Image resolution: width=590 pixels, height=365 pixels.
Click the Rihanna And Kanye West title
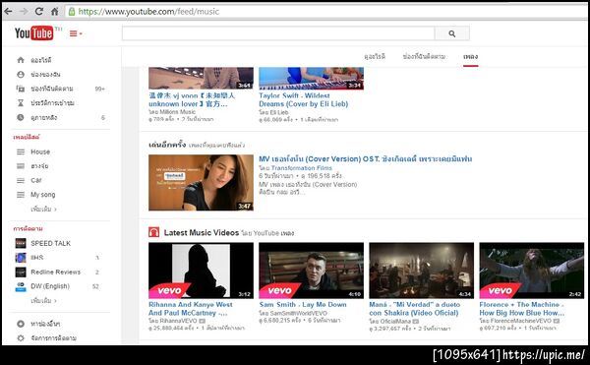coord(191,309)
